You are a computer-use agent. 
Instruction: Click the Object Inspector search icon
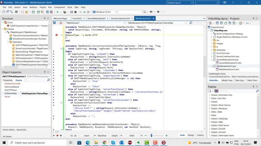[49, 80]
